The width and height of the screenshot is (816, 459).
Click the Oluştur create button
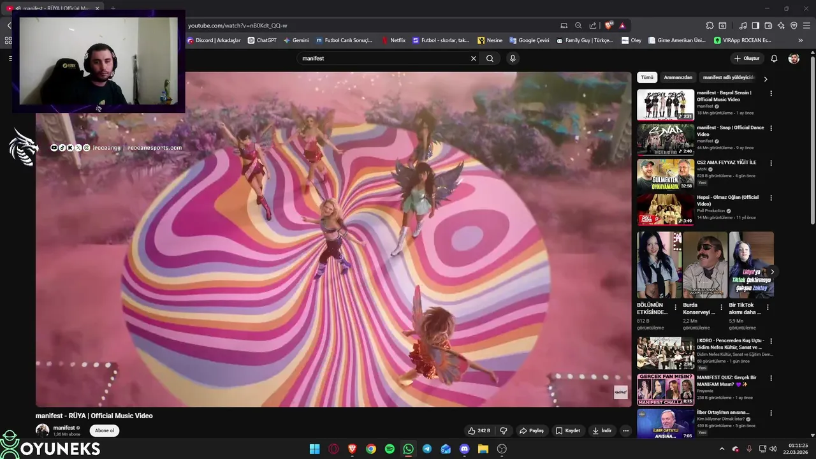pyautogui.click(x=747, y=58)
